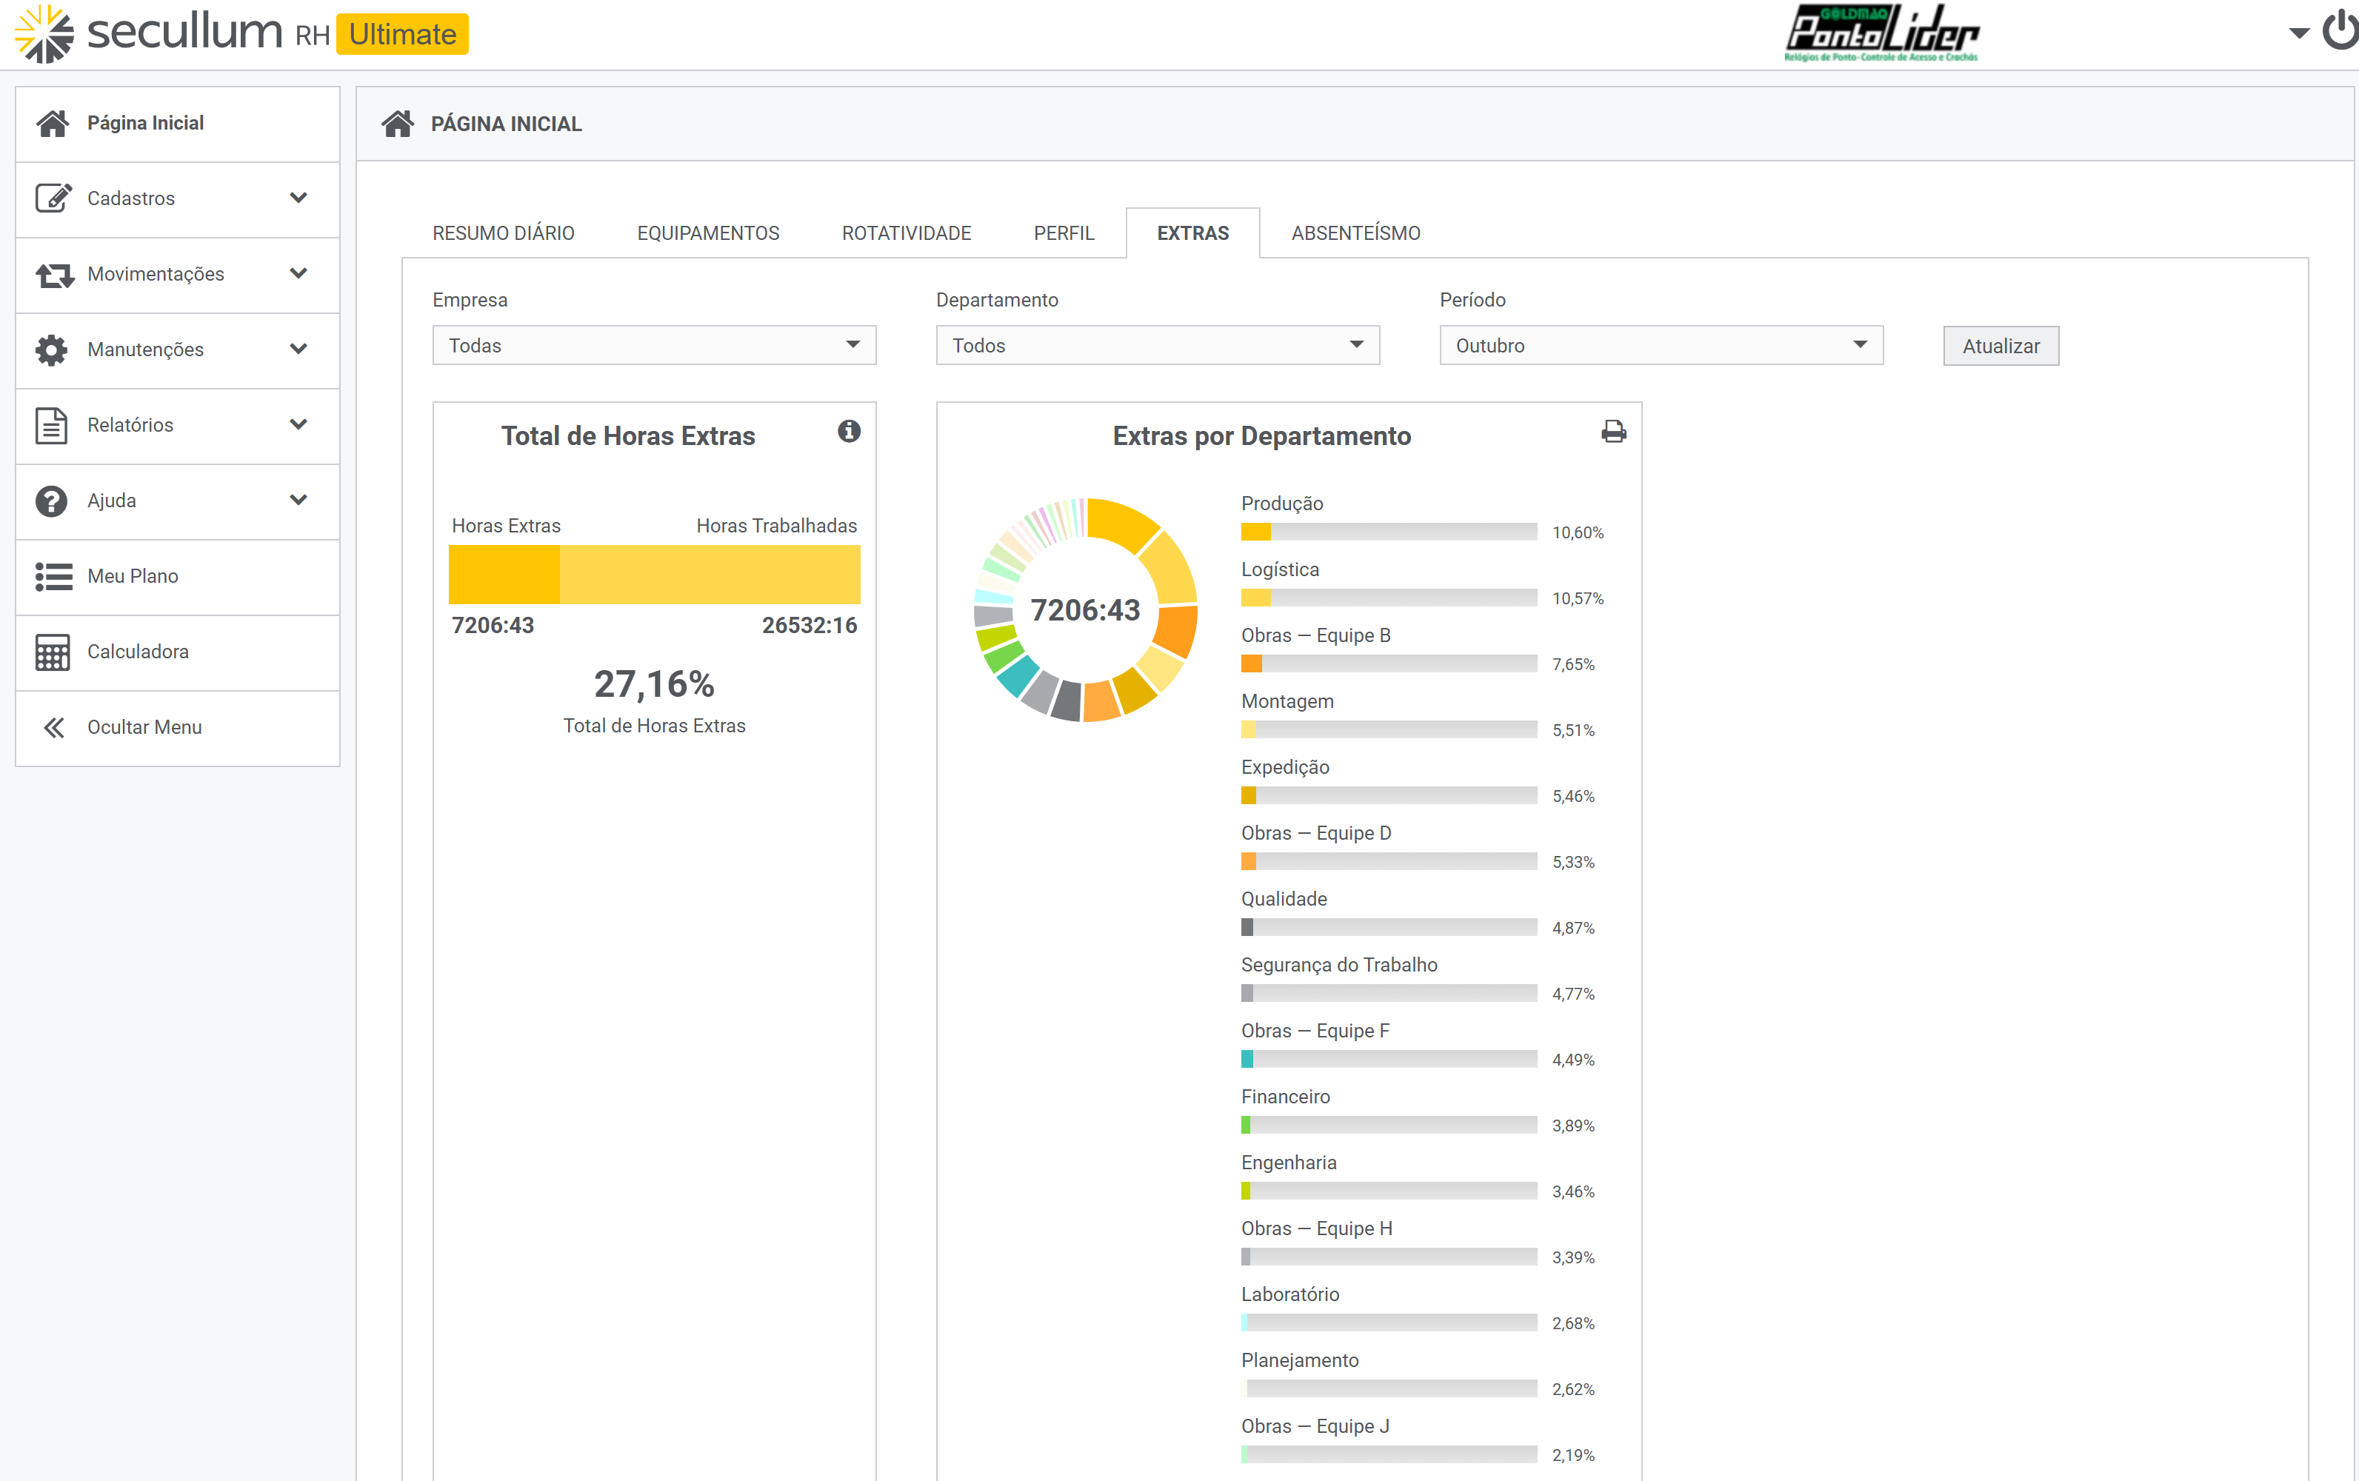Click the Página Inicial house icon in sidebar

click(52, 122)
